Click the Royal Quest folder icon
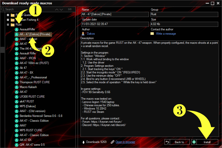Screen dimensions: 222x148 click(x=13, y=15)
